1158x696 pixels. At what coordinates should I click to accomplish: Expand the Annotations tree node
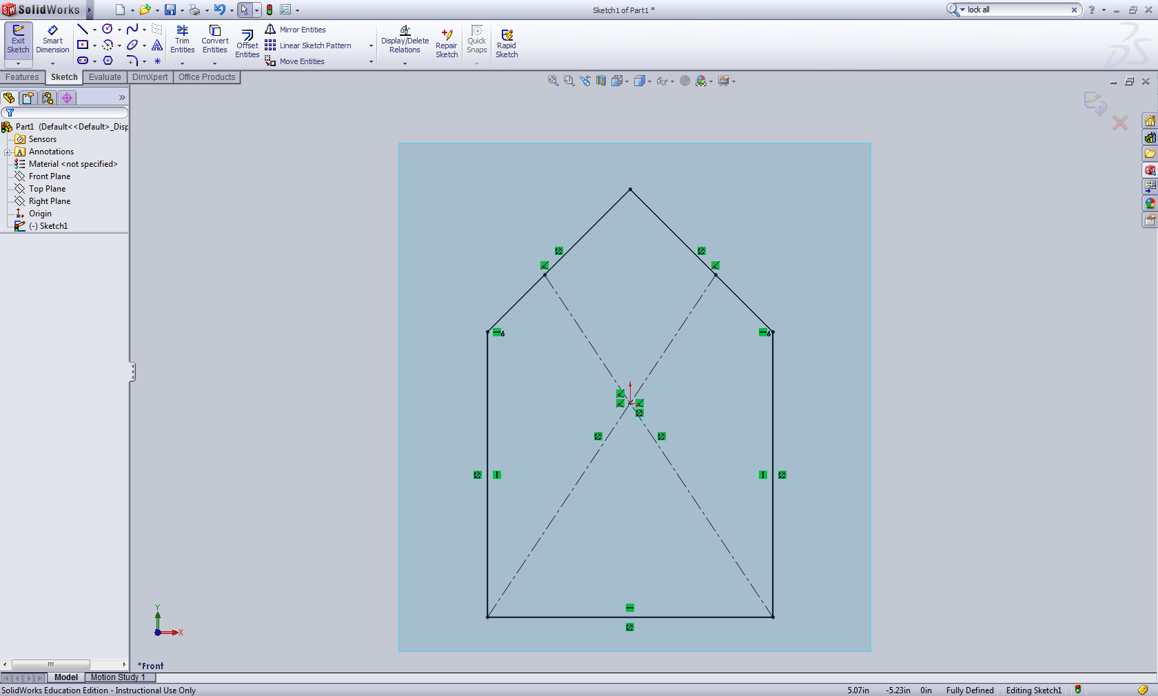[6, 152]
